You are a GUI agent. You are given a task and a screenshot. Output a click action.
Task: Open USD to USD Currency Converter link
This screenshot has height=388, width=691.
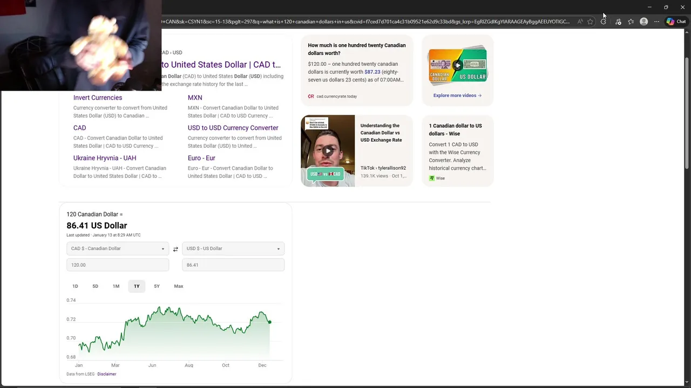233,128
